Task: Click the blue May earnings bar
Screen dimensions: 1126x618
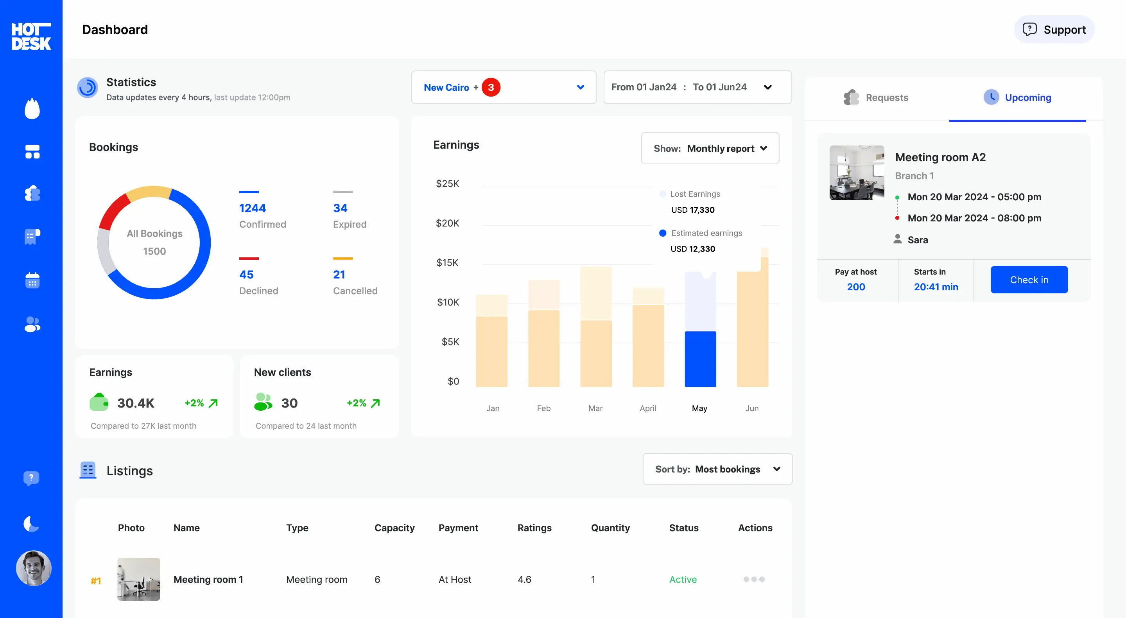Action: 700,359
